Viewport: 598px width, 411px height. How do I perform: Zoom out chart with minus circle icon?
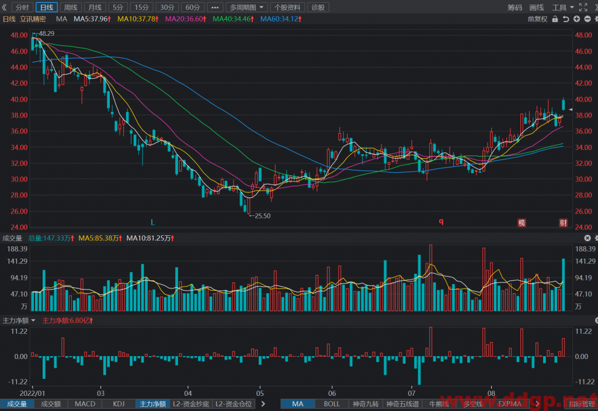(587, 19)
